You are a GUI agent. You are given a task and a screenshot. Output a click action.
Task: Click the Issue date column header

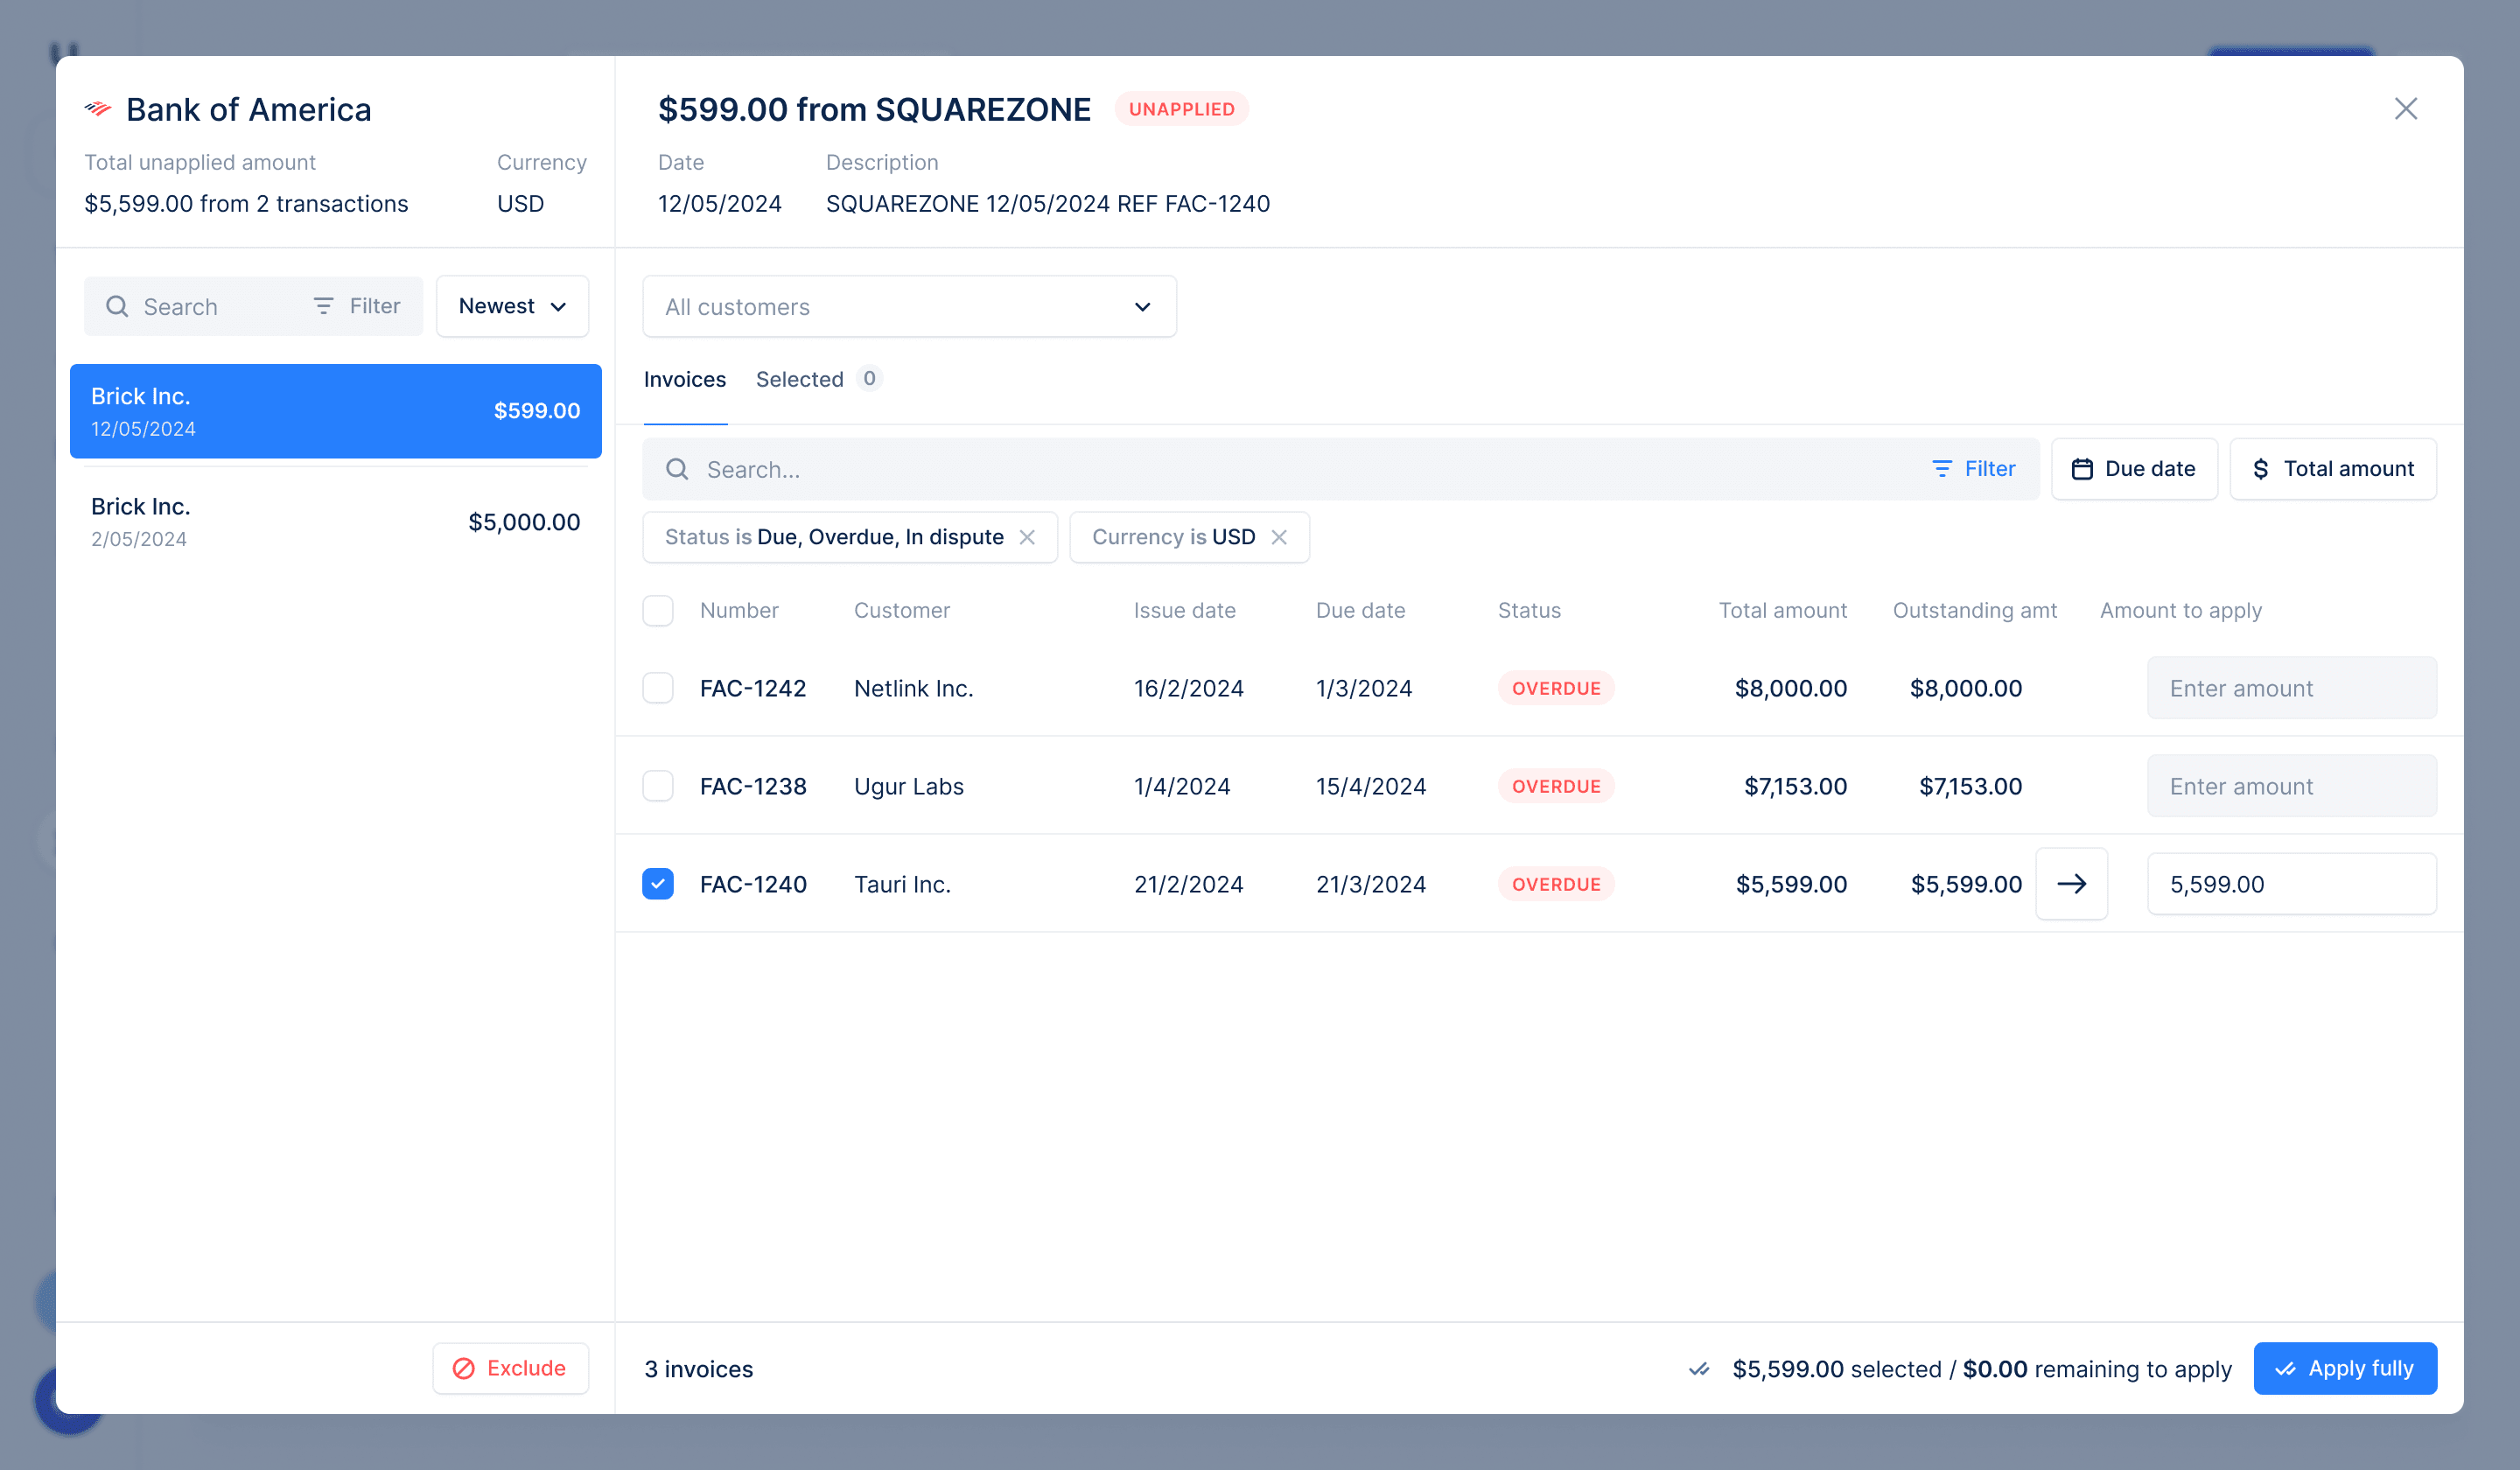(x=1185, y=610)
